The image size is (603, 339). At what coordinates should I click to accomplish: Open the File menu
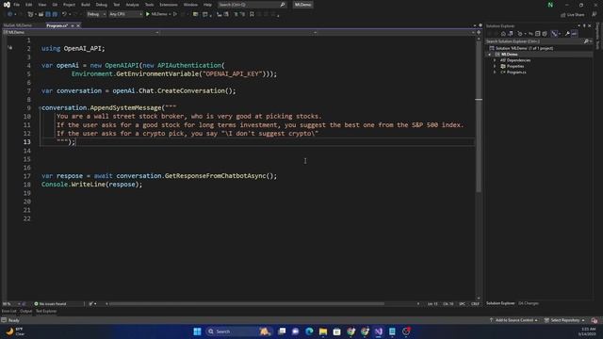tap(17, 5)
